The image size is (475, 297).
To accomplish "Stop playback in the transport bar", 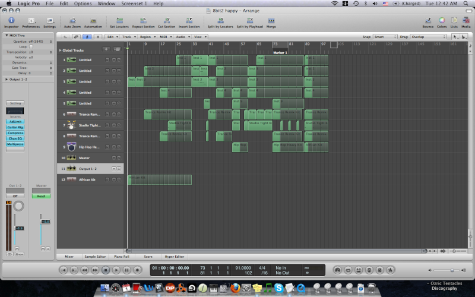I will (x=106, y=270).
